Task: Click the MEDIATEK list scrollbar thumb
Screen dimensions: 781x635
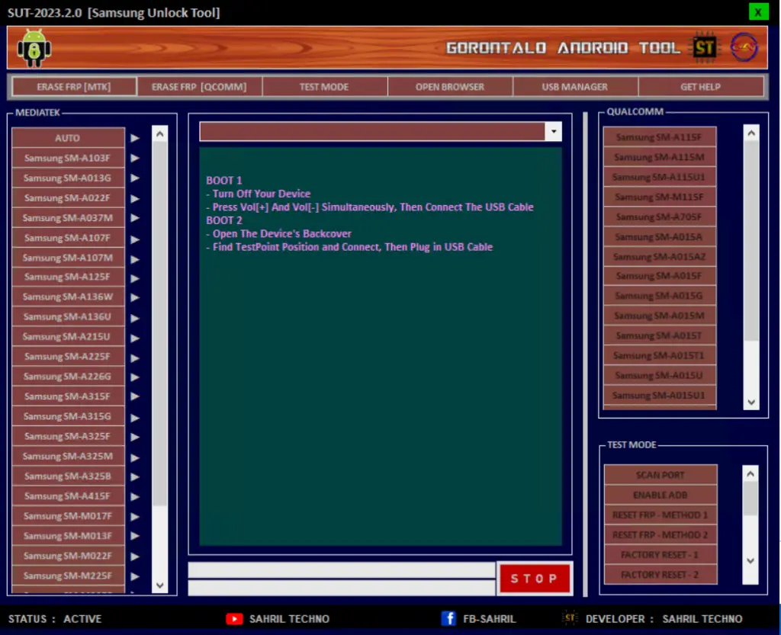Action: [160, 323]
